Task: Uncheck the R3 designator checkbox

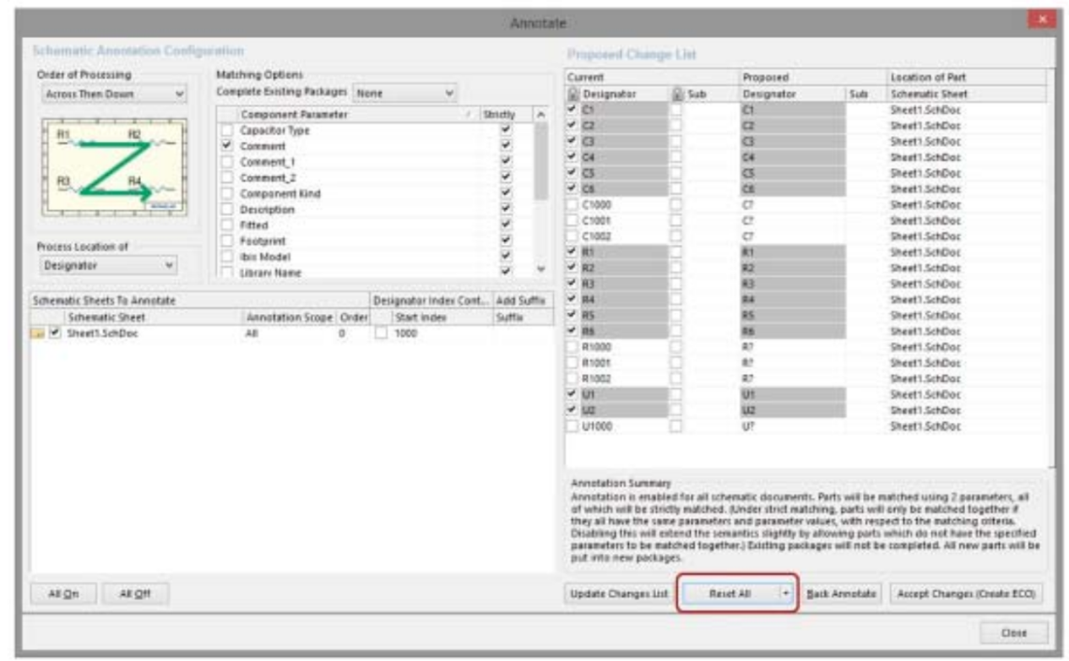Action: pyautogui.click(x=572, y=284)
